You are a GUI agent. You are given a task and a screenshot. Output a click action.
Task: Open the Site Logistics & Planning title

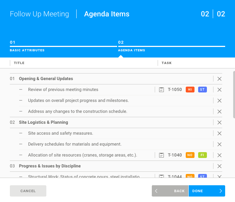pyautogui.click(x=43, y=122)
